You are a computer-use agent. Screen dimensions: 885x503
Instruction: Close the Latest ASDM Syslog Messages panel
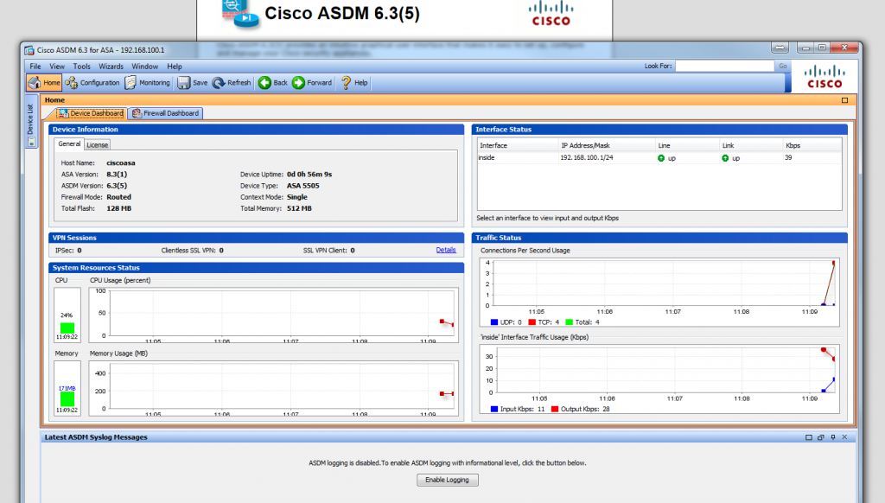844,437
